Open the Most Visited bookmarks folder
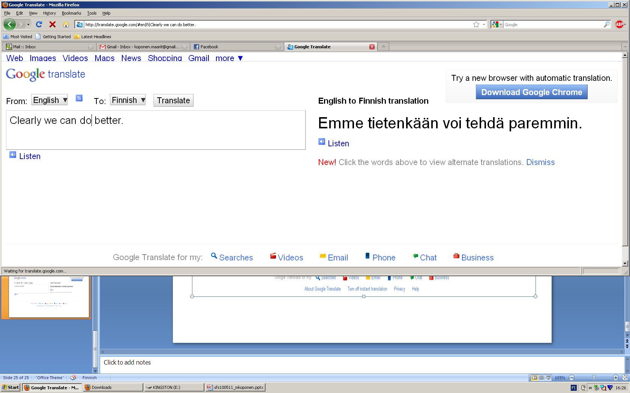 coord(18,37)
